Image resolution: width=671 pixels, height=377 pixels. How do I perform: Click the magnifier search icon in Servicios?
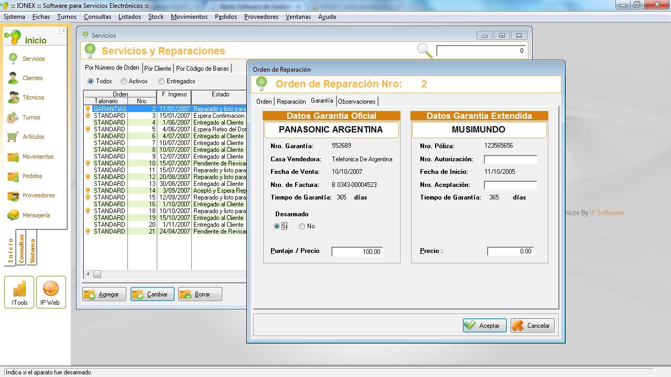click(425, 51)
